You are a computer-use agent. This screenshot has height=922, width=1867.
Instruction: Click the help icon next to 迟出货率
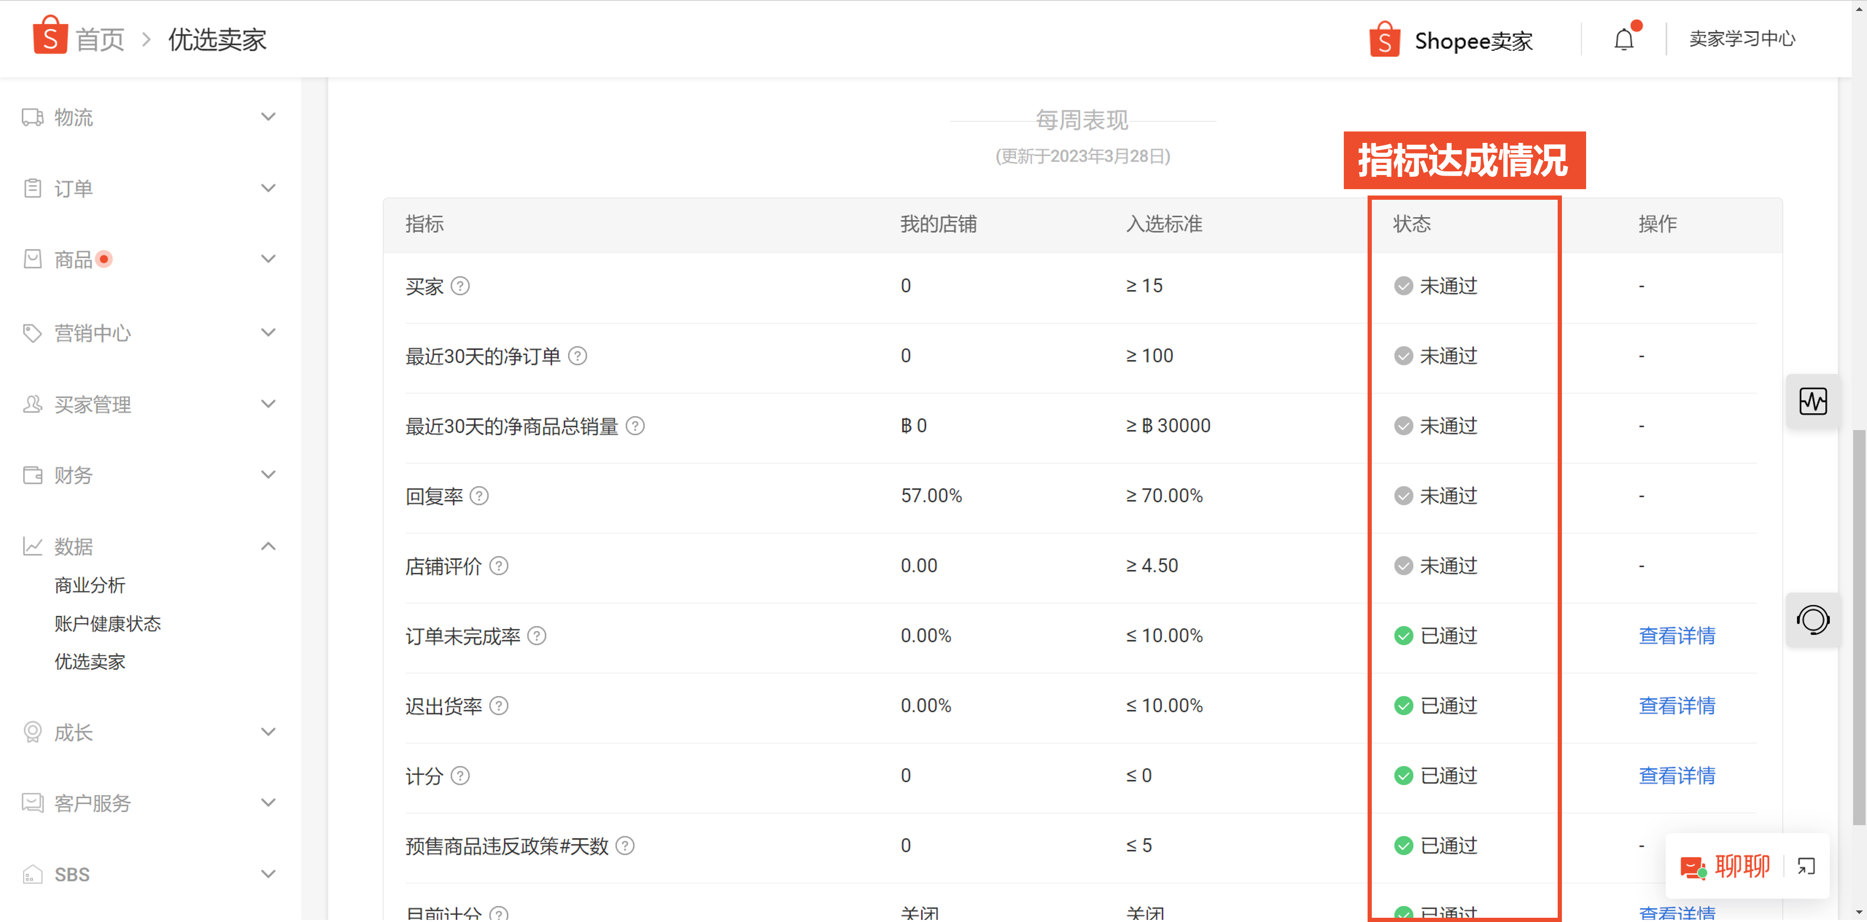(x=499, y=705)
